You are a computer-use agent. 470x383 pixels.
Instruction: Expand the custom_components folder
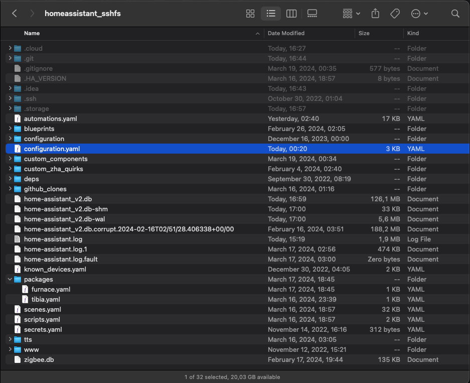[10, 159]
